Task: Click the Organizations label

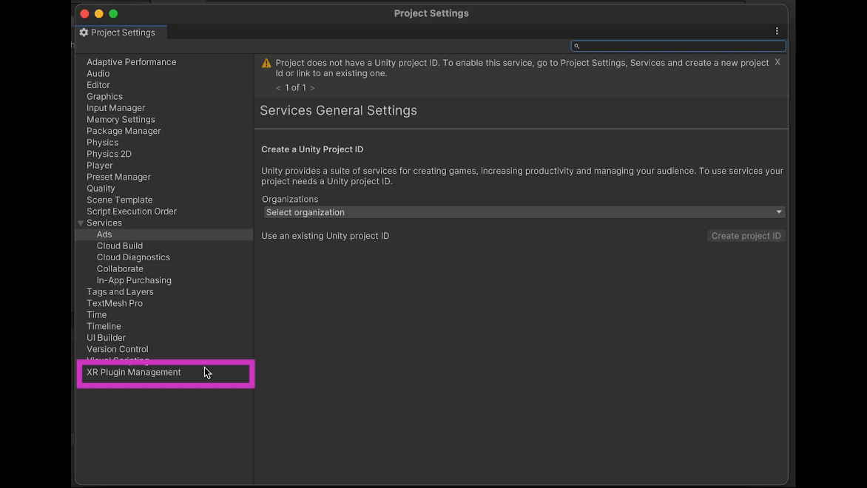Action: pyautogui.click(x=290, y=200)
